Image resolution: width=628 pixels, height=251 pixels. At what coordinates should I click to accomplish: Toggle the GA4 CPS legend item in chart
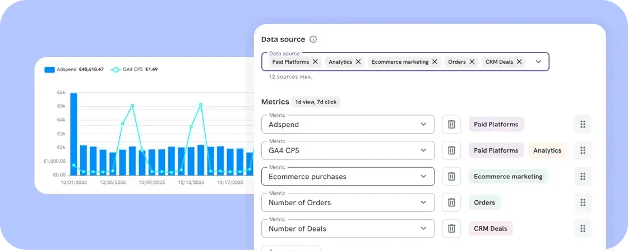click(x=134, y=69)
